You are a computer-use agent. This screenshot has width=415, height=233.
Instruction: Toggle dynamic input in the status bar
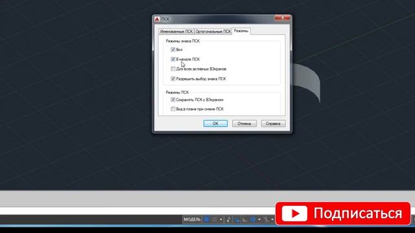(x=237, y=219)
